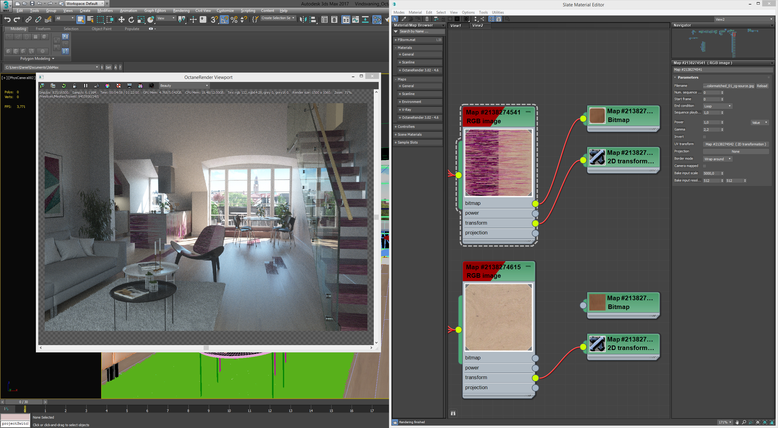
Task: Switch to the View1 tab
Action: pyautogui.click(x=455, y=25)
